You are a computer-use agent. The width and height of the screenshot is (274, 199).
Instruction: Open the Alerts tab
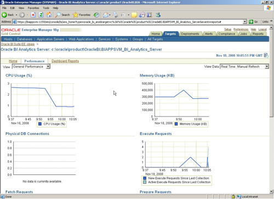209,34
